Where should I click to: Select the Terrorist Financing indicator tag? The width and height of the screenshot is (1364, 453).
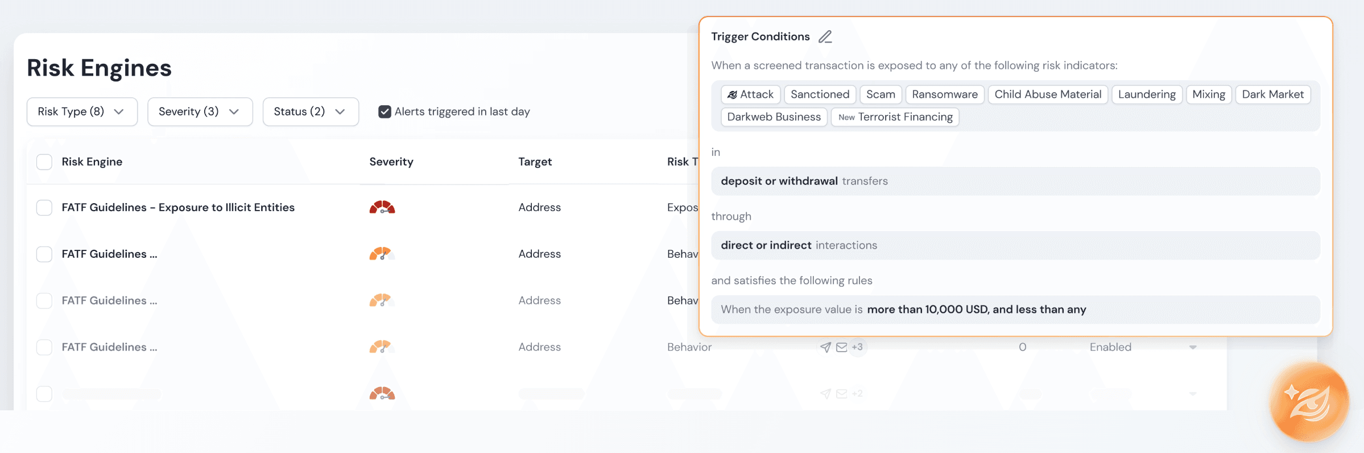pos(895,117)
